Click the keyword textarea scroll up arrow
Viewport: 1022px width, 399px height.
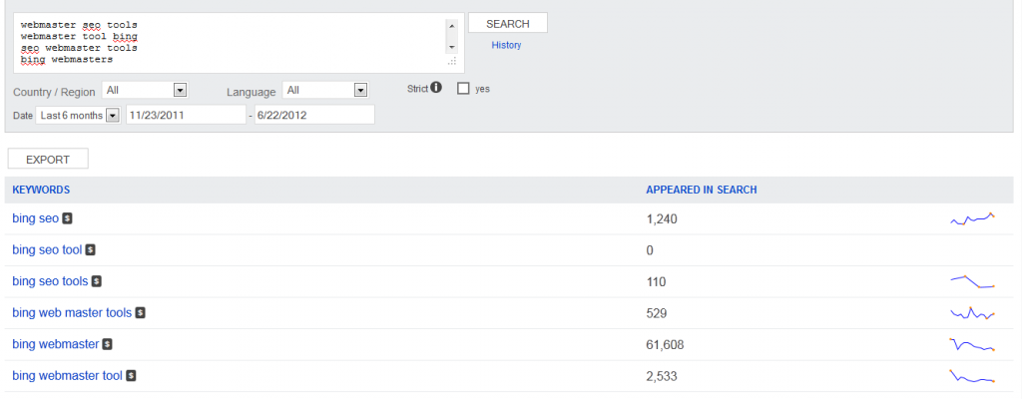click(x=451, y=26)
